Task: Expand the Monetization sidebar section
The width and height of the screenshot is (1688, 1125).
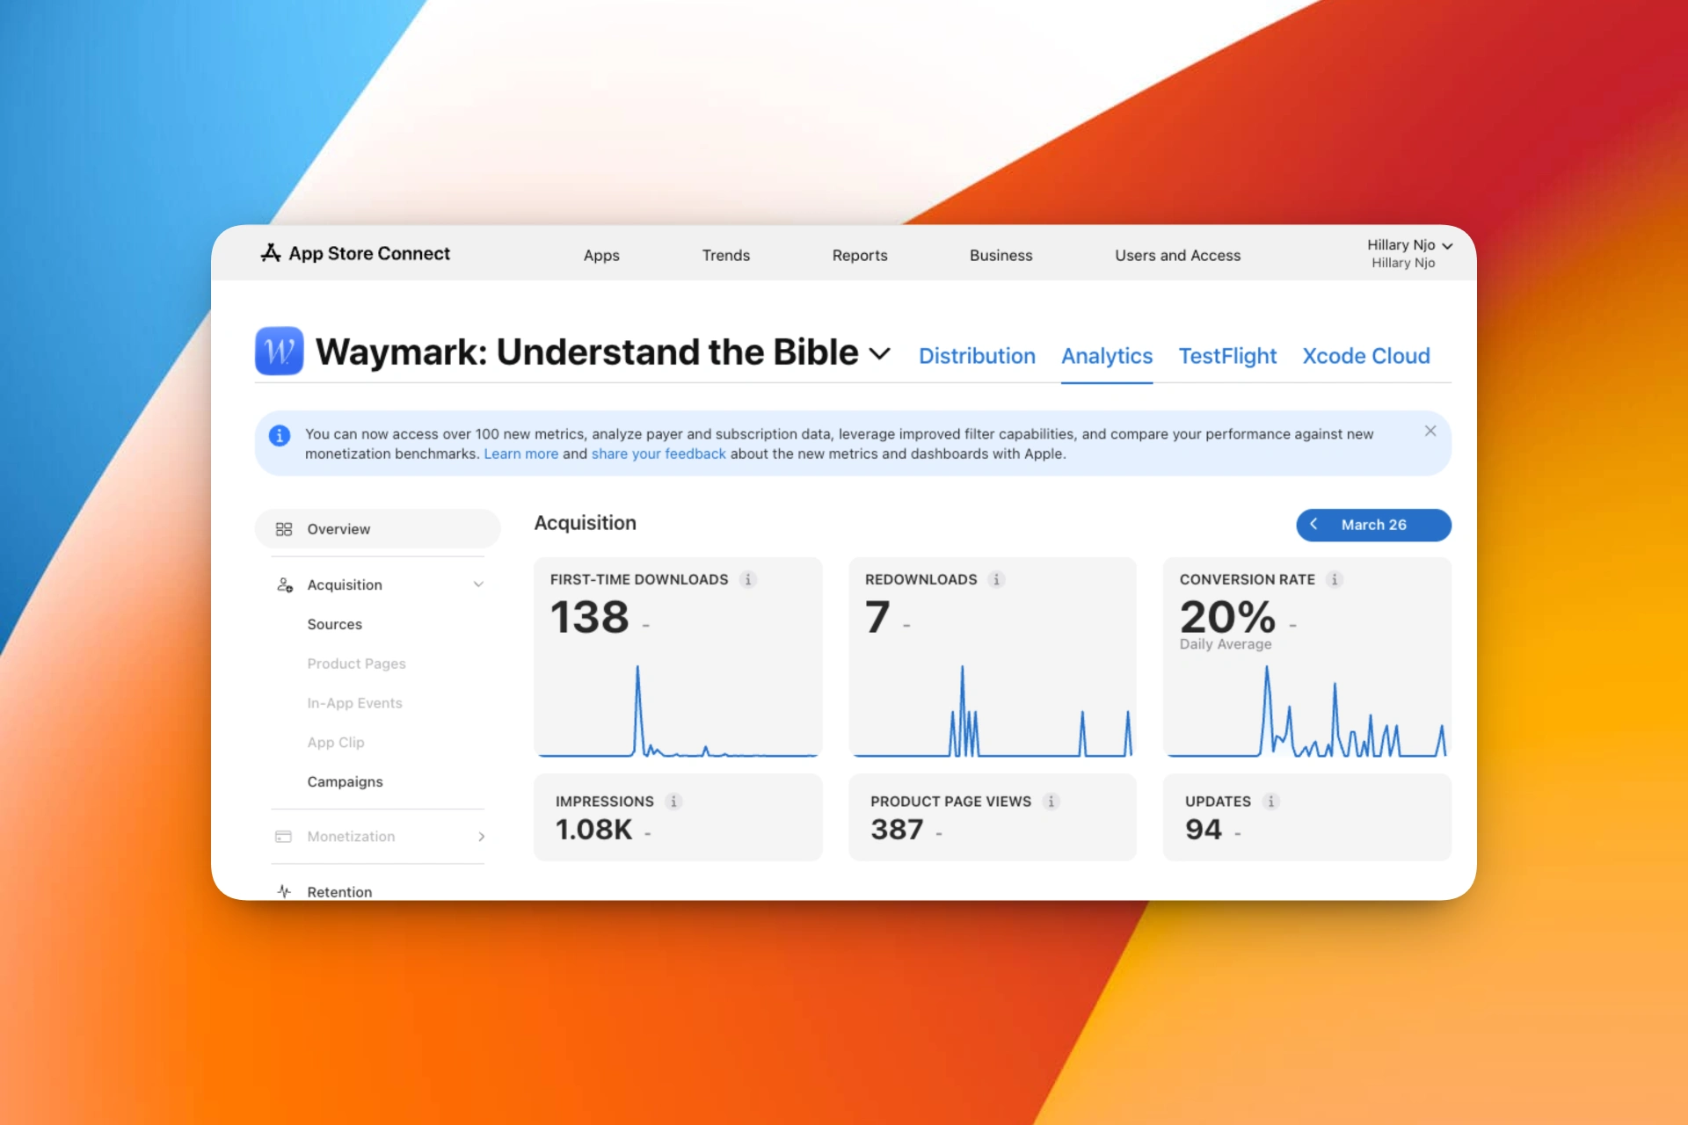Action: click(x=481, y=837)
